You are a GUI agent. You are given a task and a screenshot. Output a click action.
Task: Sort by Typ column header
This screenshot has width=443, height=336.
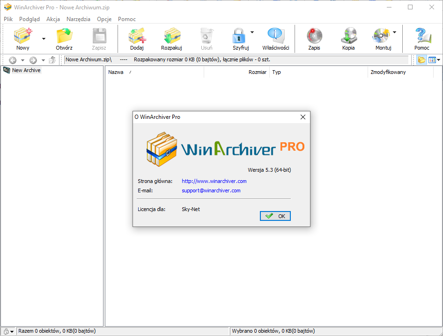(319, 72)
